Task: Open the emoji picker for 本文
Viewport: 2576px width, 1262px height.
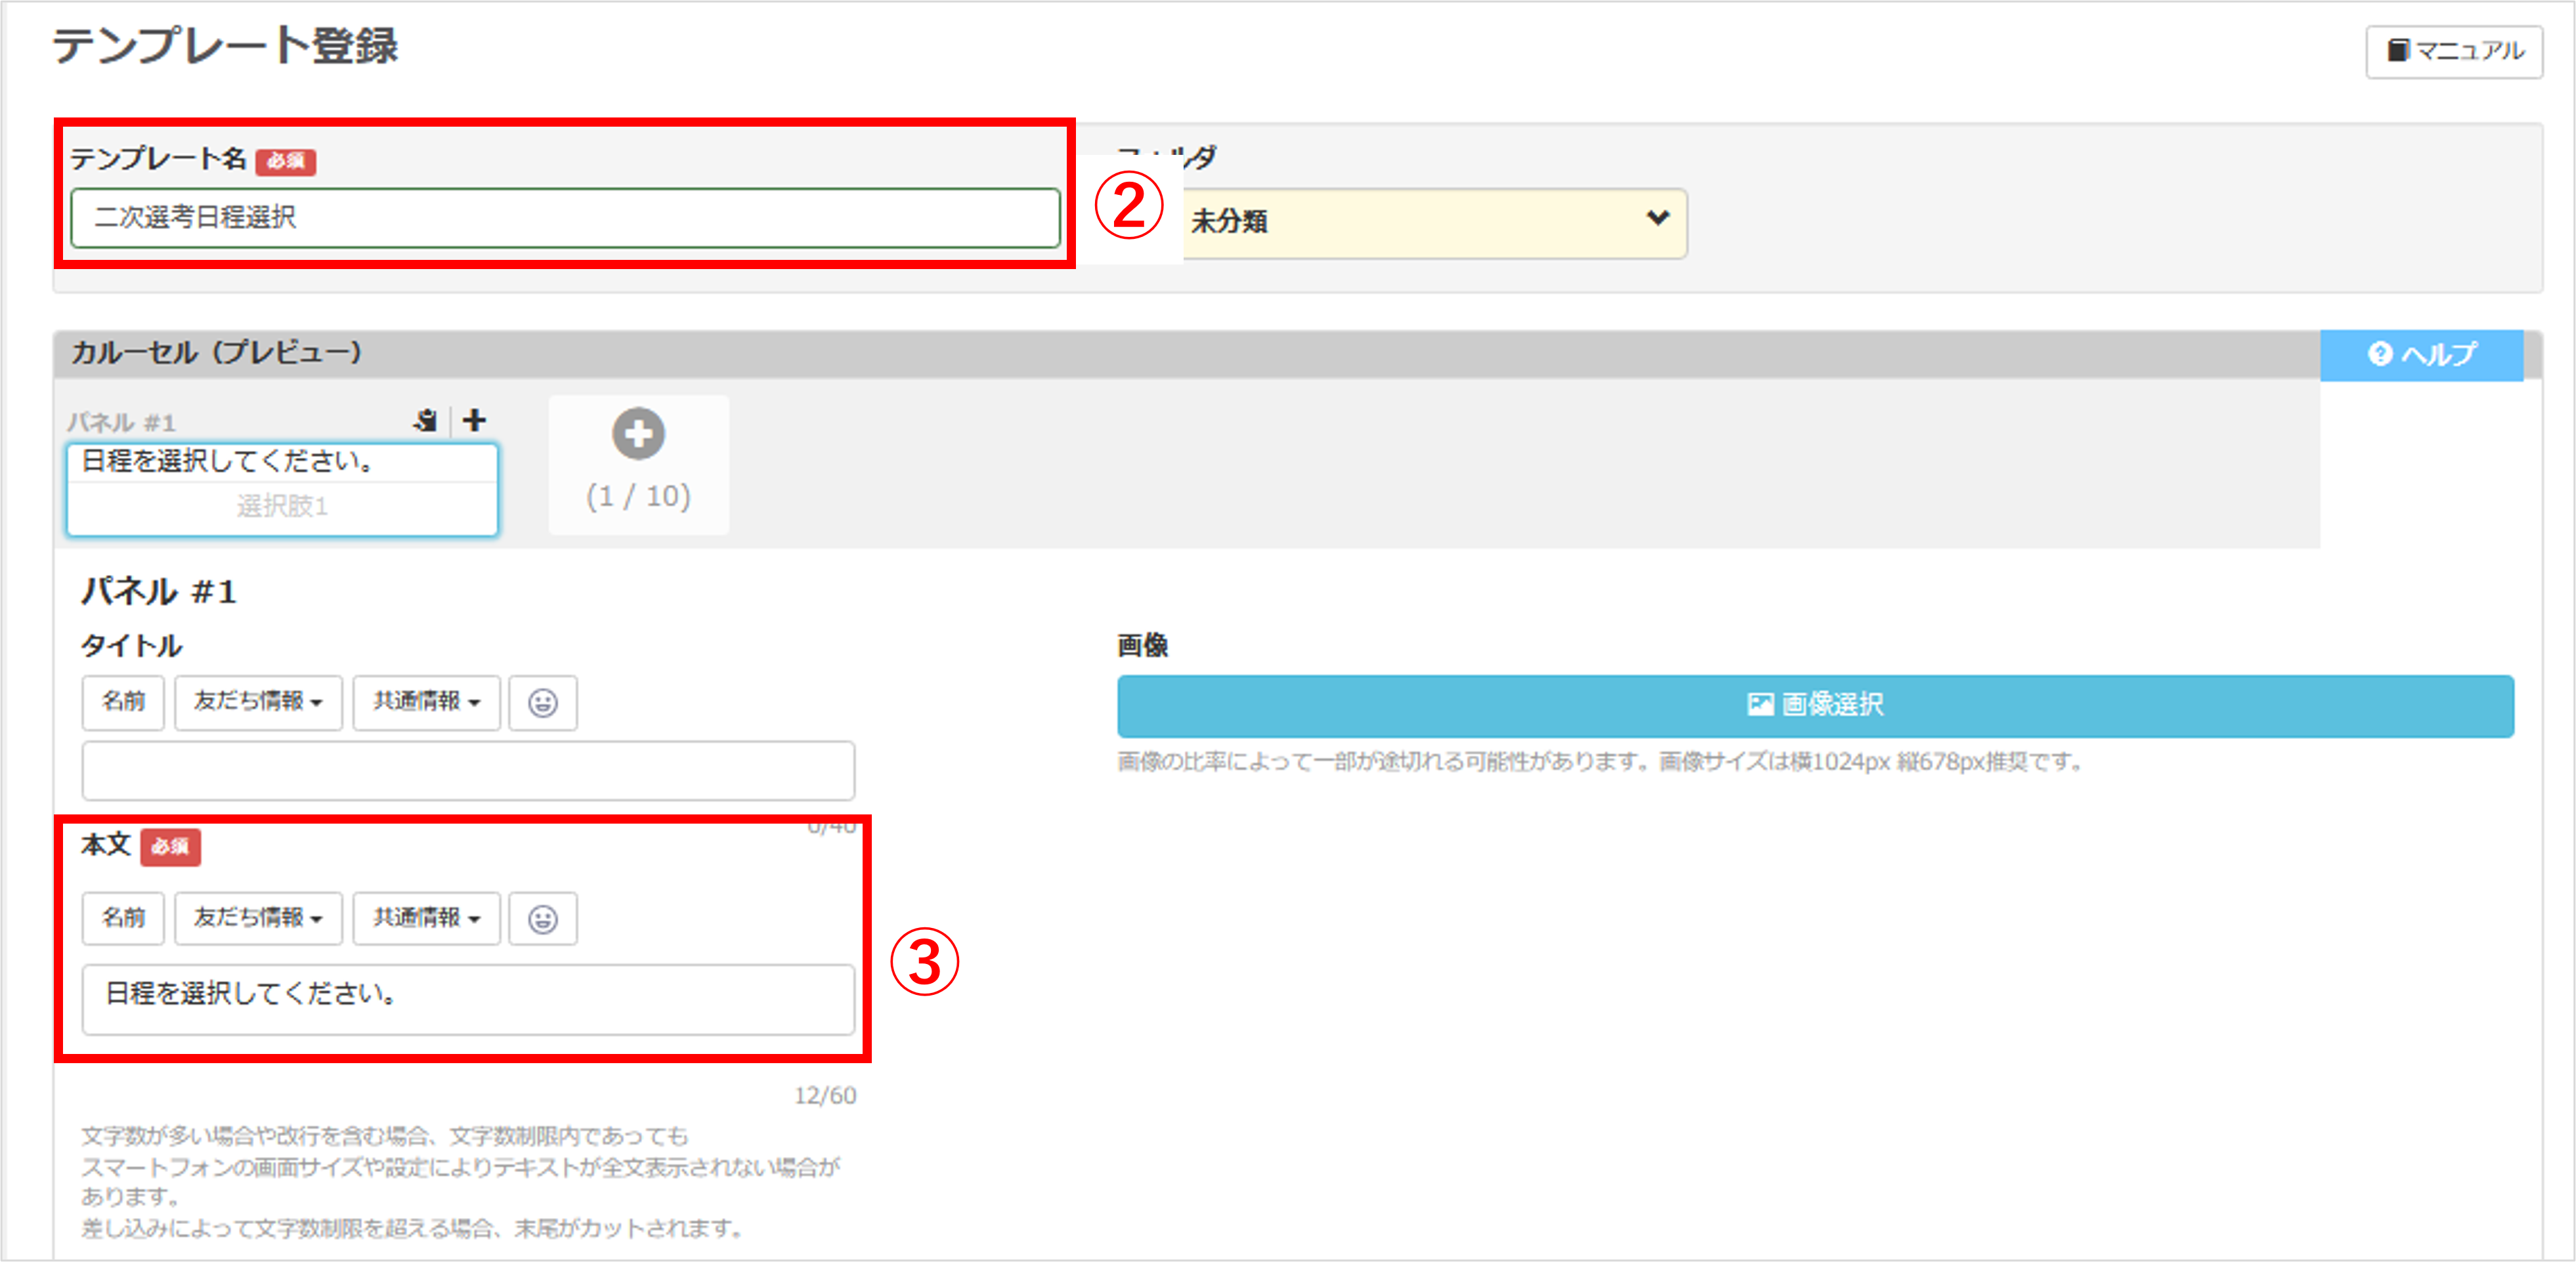Action: (x=543, y=919)
